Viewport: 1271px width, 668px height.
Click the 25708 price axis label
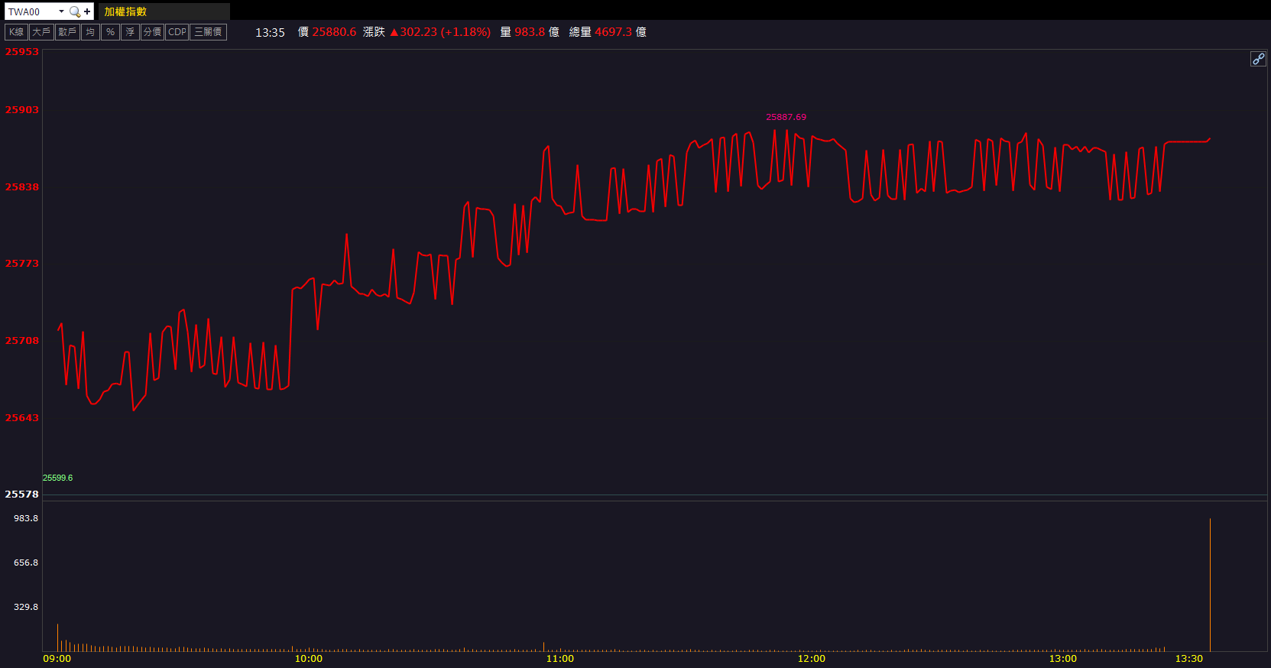[21, 341]
